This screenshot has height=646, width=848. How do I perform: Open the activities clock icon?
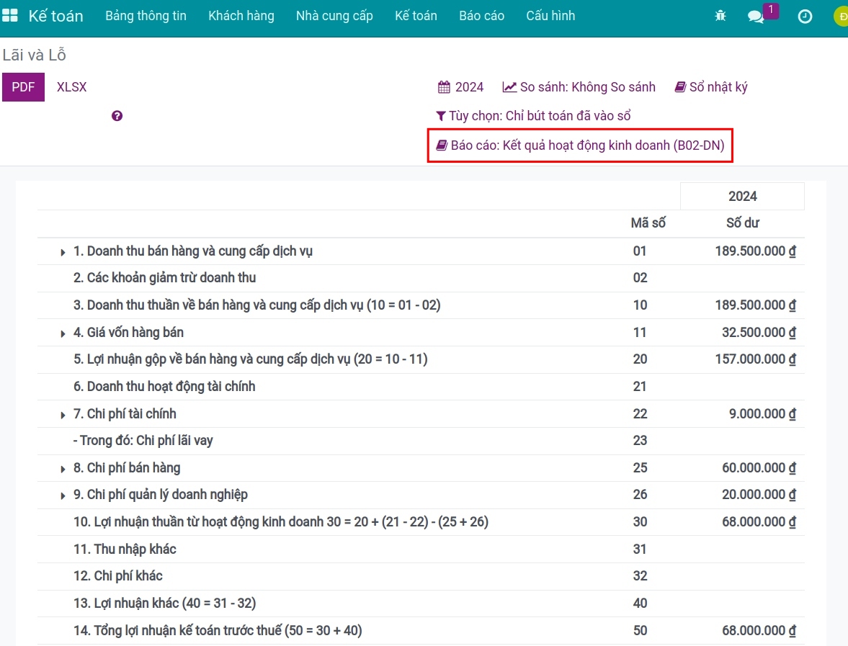pos(805,17)
